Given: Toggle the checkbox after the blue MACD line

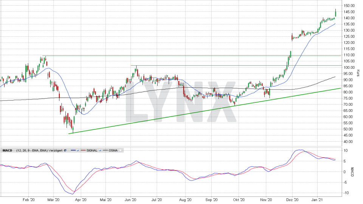Looking at the screenshot, I should pyautogui.click(x=78, y=151).
